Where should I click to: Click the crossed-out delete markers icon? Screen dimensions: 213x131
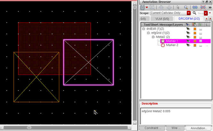click(203, 7)
